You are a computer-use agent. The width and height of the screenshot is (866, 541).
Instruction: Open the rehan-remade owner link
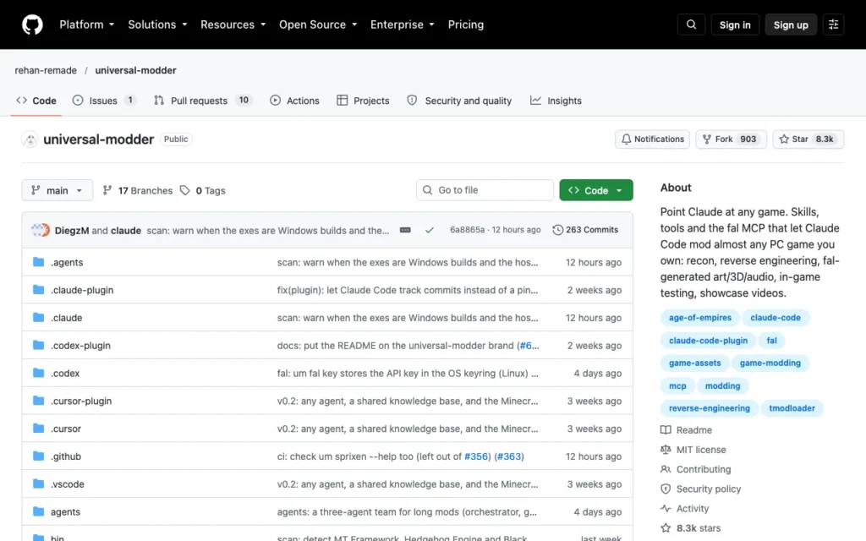[46, 71]
